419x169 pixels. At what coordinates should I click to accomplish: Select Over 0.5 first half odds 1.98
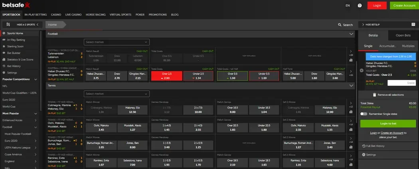point(233,76)
